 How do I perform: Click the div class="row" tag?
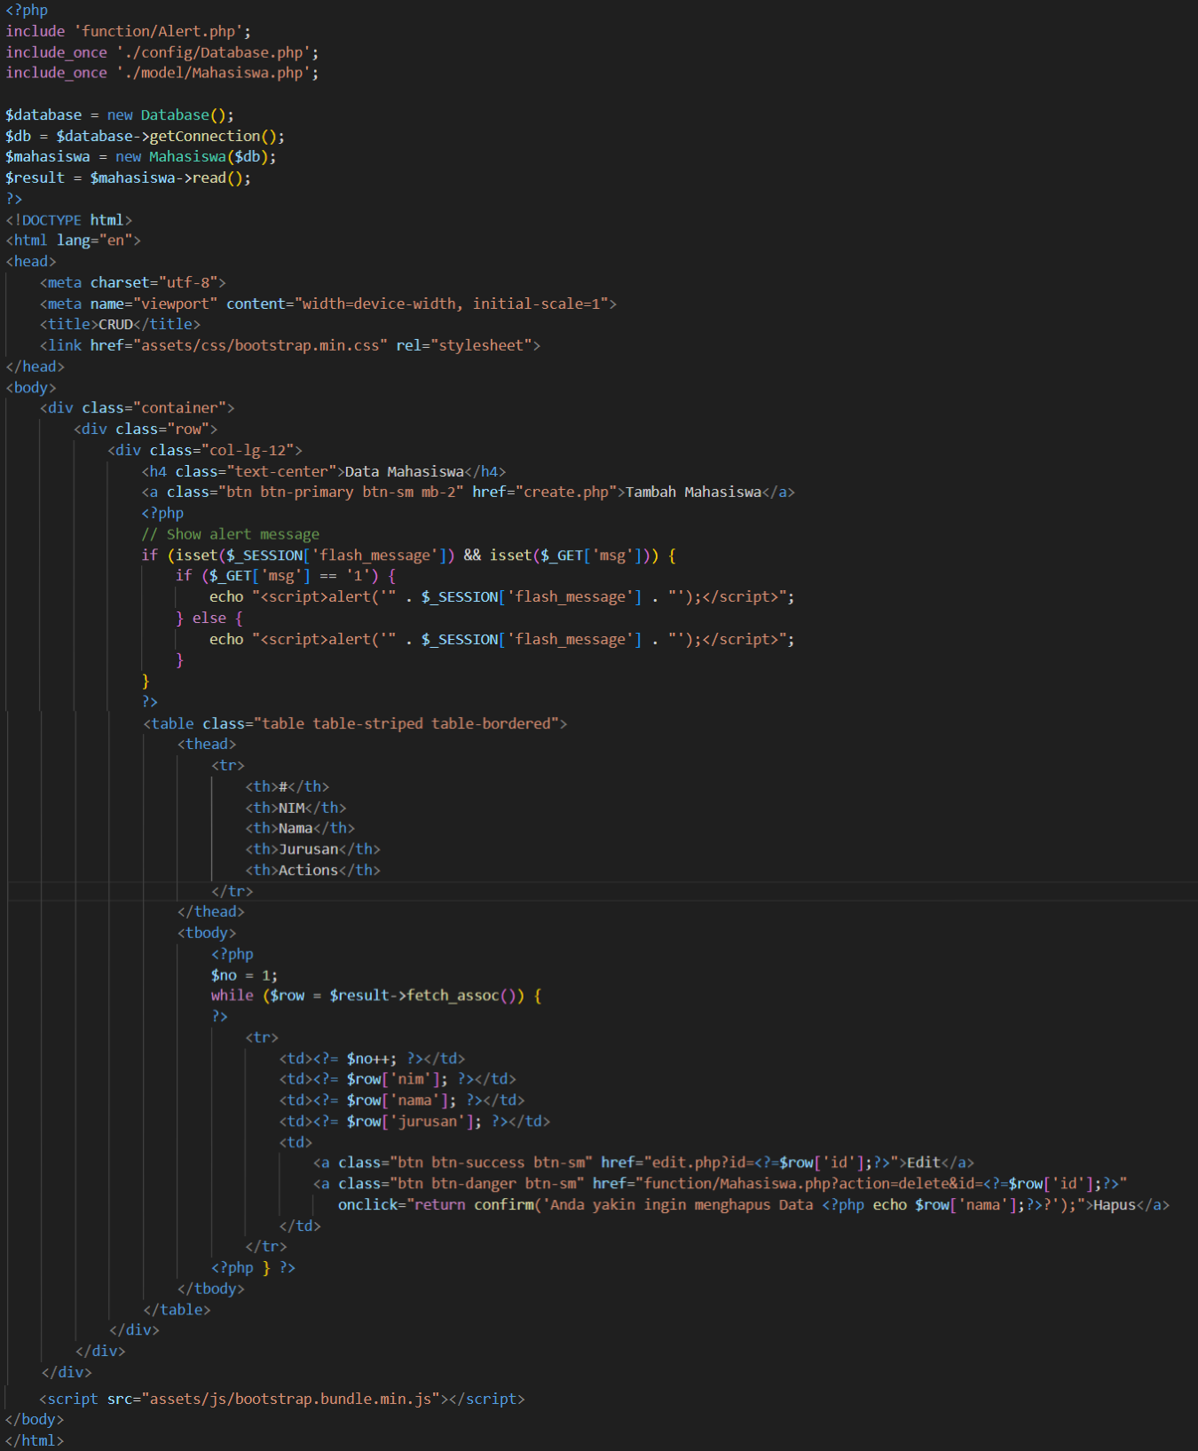coord(146,430)
